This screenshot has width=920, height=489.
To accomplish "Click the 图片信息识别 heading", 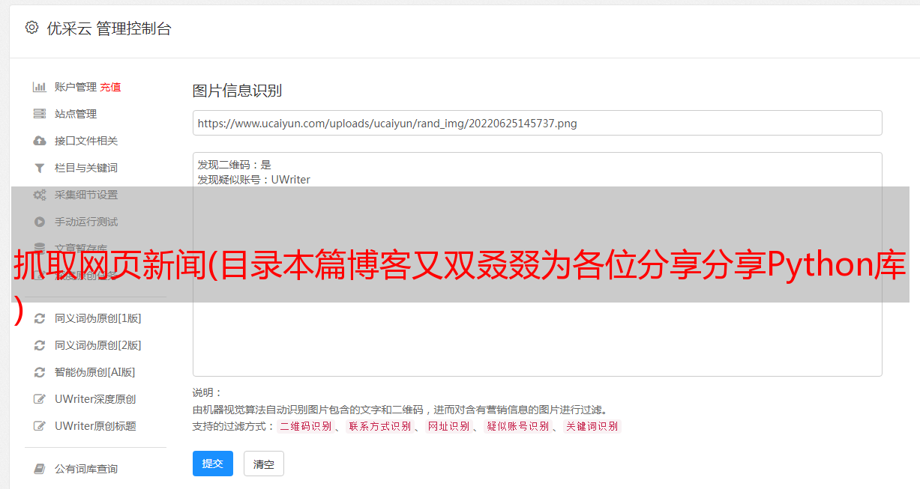I will pos(237,91).
